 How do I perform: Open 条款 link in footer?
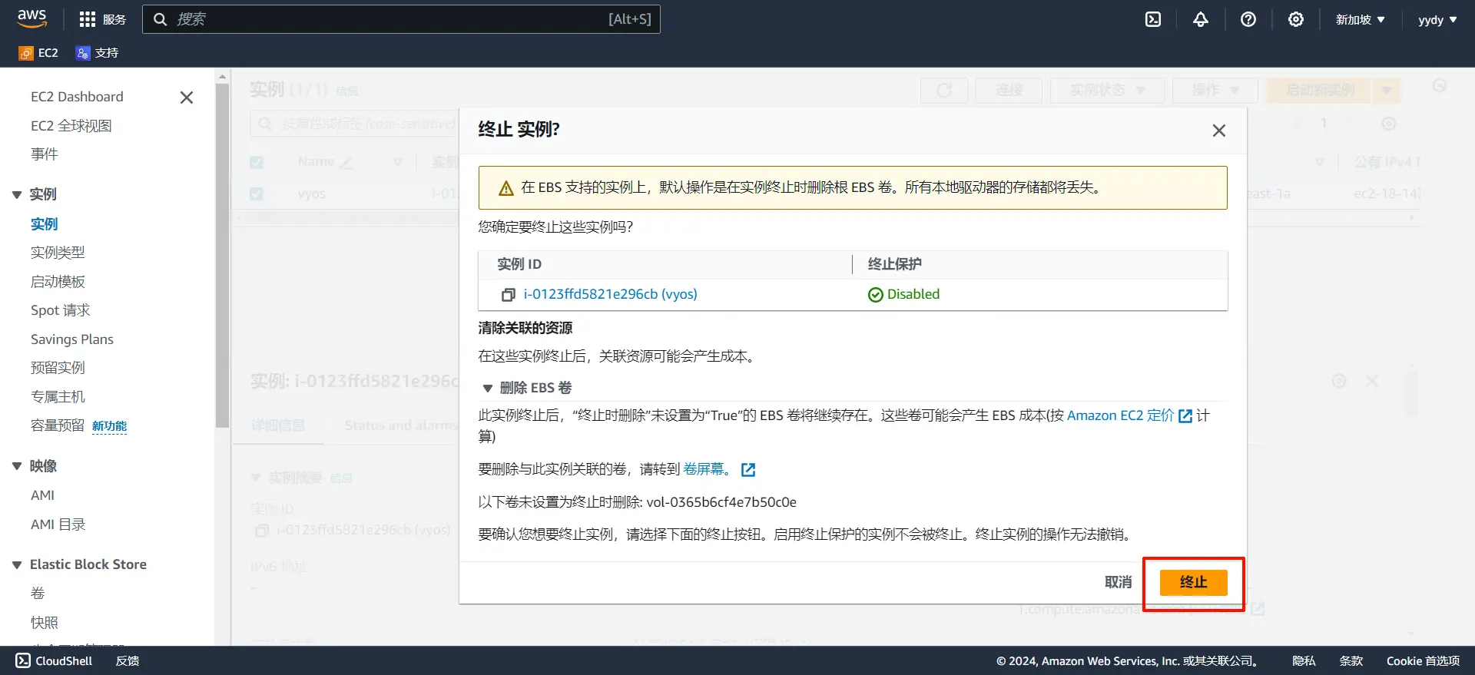click(x=1351, y=661)
